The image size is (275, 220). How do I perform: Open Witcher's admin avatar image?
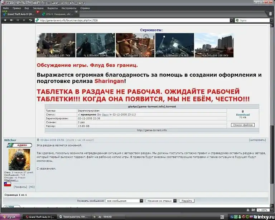point(19,160)
